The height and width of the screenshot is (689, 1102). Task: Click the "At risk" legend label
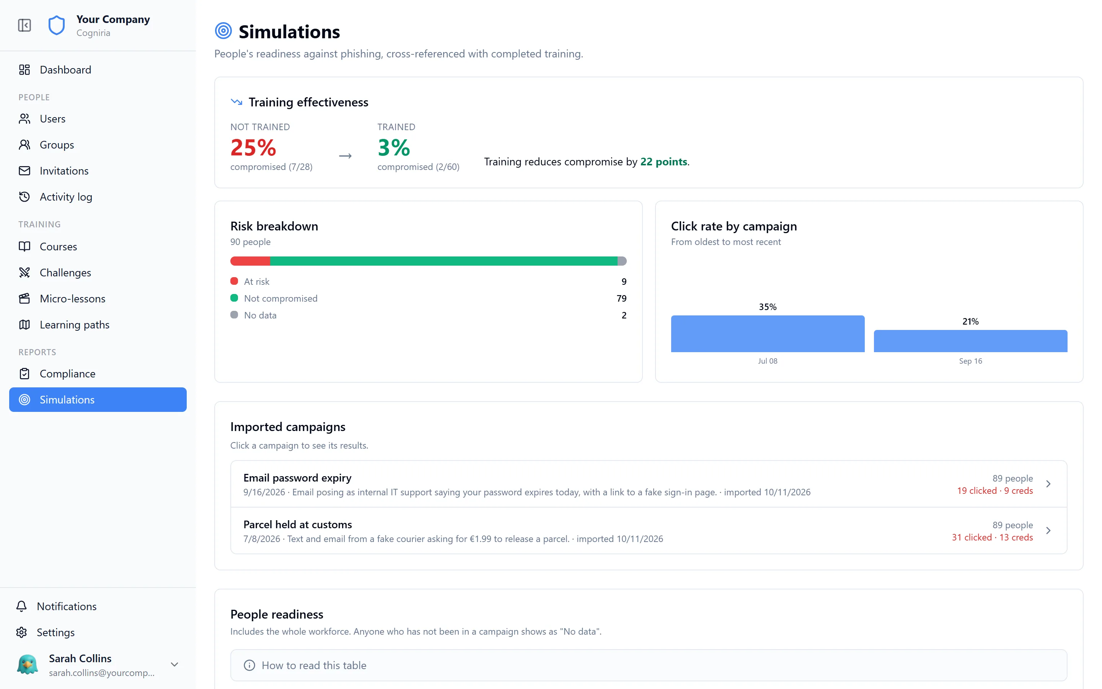pyautogui.click(x=257, y=282)
